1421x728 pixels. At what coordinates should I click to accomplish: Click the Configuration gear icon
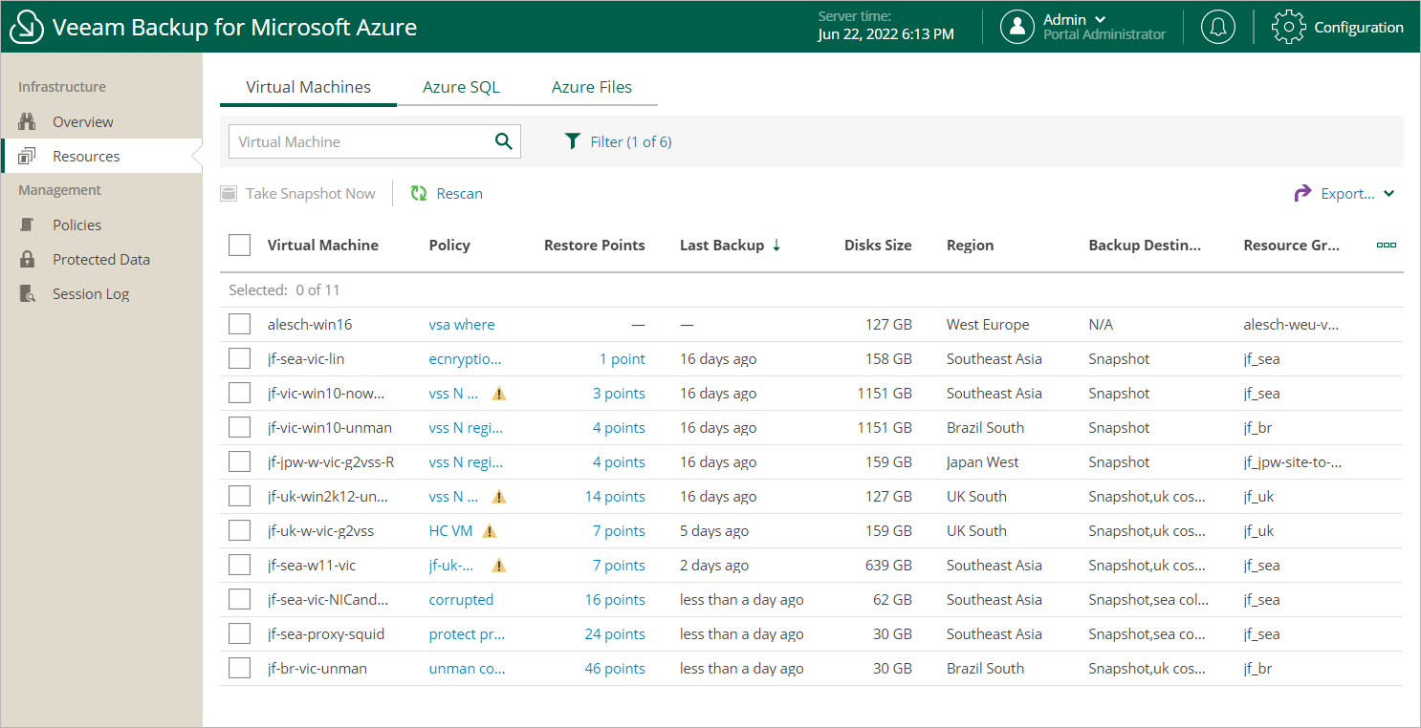1288,27
